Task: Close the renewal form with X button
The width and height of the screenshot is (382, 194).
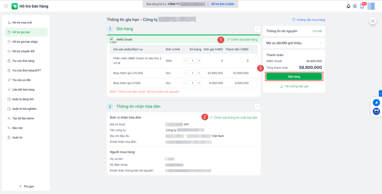Action: tap(373, 21)
